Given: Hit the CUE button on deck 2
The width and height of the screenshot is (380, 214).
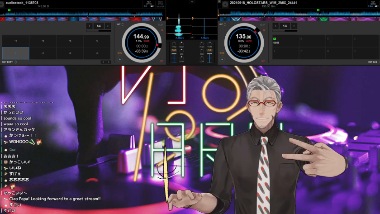Looking at the screenshot, I should [222, 53].
